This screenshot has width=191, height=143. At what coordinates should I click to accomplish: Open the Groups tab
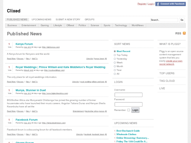tap(90, 19)
